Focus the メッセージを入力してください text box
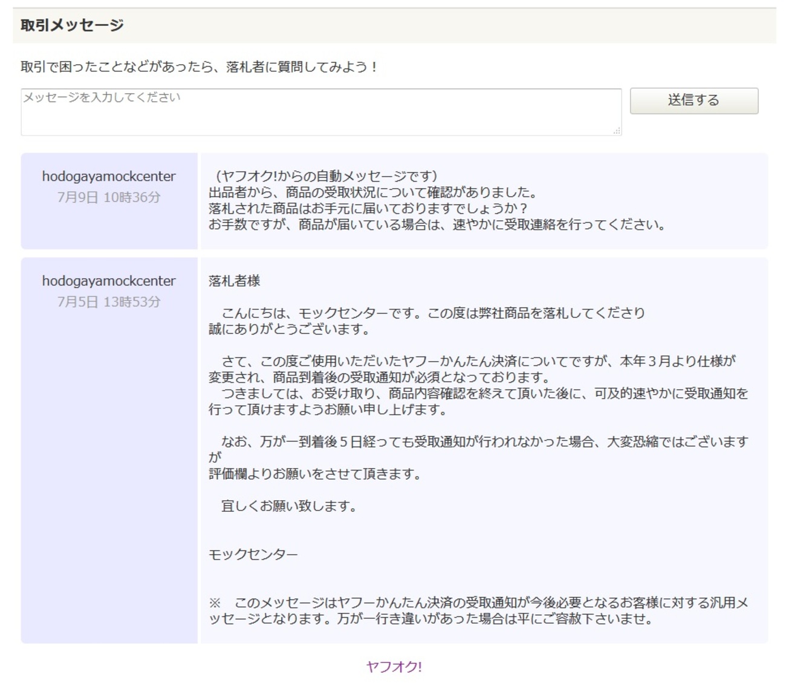Viewport: 786px width, 683px height. point(321,112)
